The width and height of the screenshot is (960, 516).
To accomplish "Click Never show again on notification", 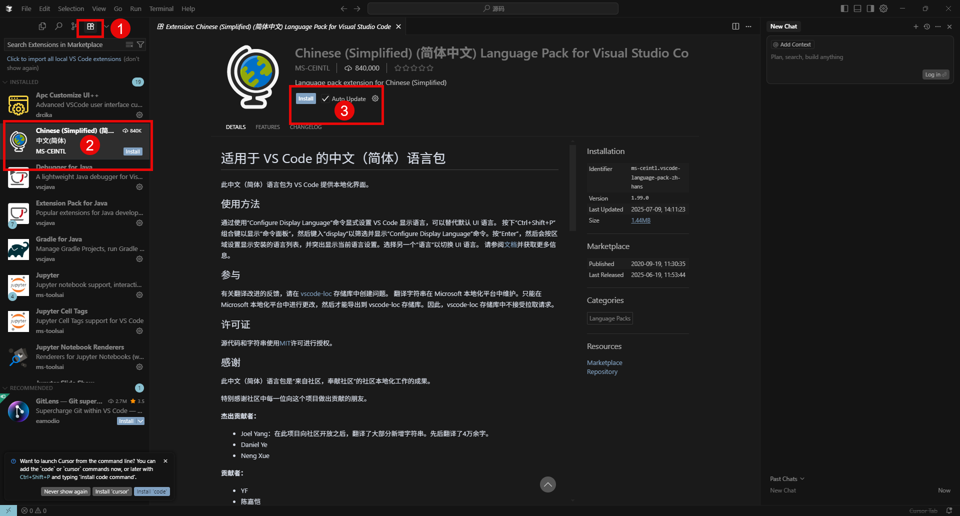I will pos(65,491).
